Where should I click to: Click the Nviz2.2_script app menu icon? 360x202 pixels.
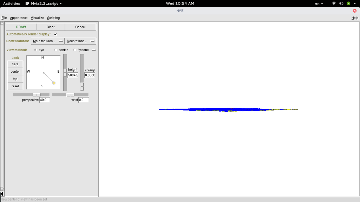pos(27,4)
